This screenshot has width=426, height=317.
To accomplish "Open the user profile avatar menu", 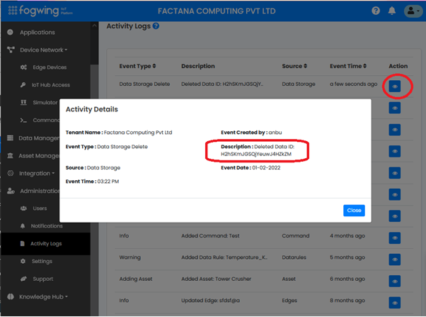I will [413, 11].
